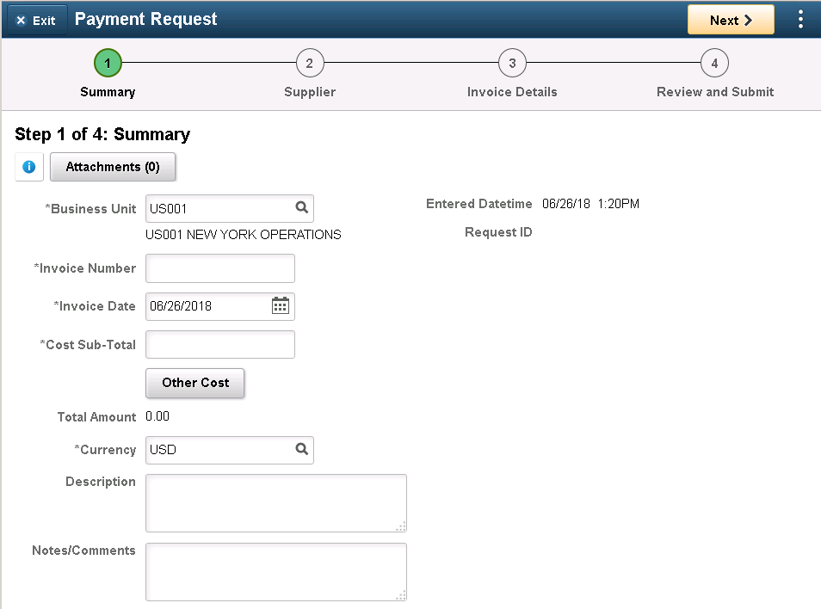
Task: Click the blue information icon
Action: (x=29, y=167)
